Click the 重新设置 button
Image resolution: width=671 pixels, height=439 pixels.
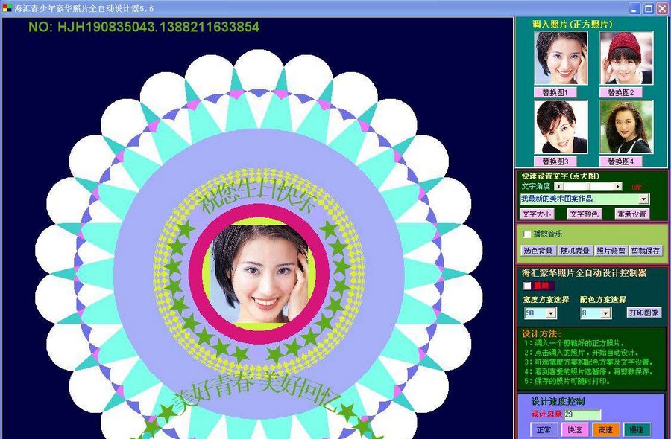(x=632, y=214)
